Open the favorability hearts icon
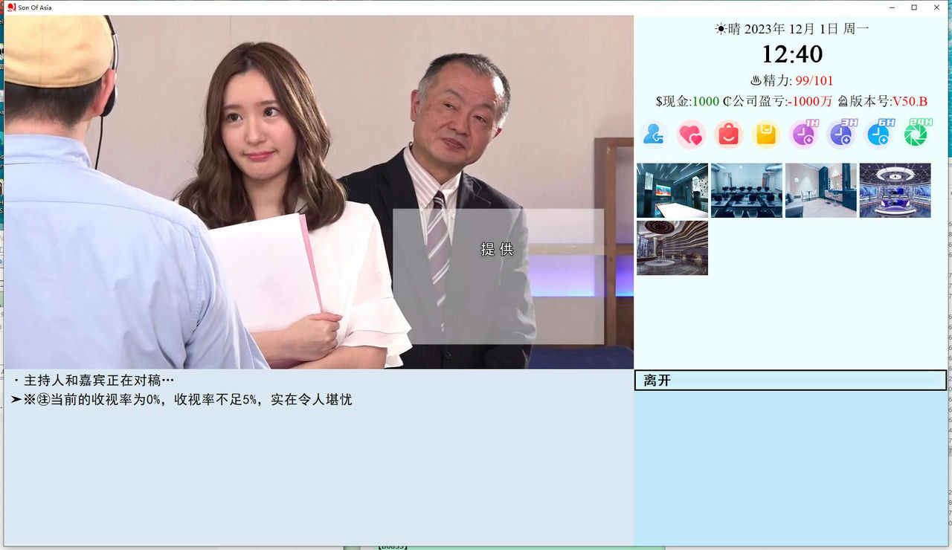This screenshot has height=550, width=952. pos(691,135)
